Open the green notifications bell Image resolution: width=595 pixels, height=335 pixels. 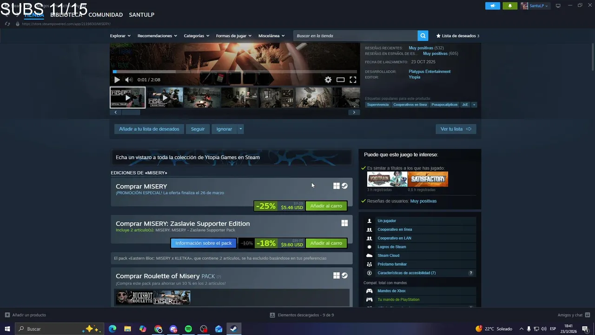tap(509, 6)
